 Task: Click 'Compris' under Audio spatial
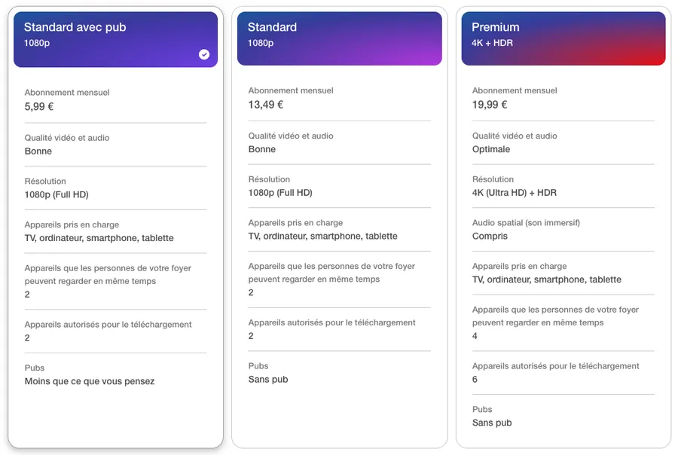pos(490,236)
